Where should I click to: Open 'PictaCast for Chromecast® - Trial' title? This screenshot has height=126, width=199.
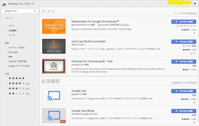pos(92,61)
